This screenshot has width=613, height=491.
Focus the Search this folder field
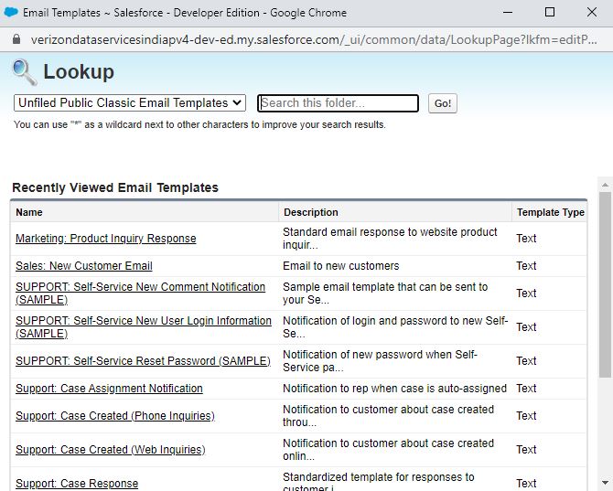(338, 103)
